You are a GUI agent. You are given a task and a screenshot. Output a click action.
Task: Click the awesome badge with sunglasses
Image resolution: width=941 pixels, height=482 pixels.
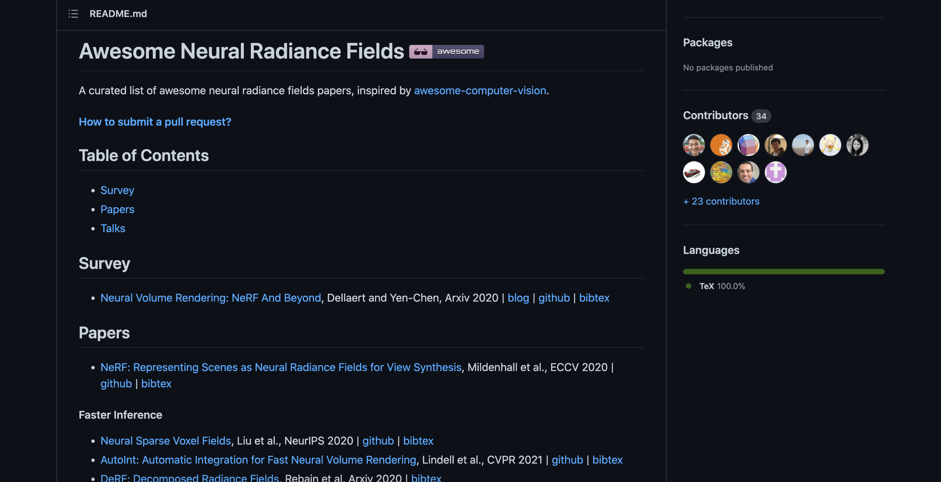coord(446,51)
